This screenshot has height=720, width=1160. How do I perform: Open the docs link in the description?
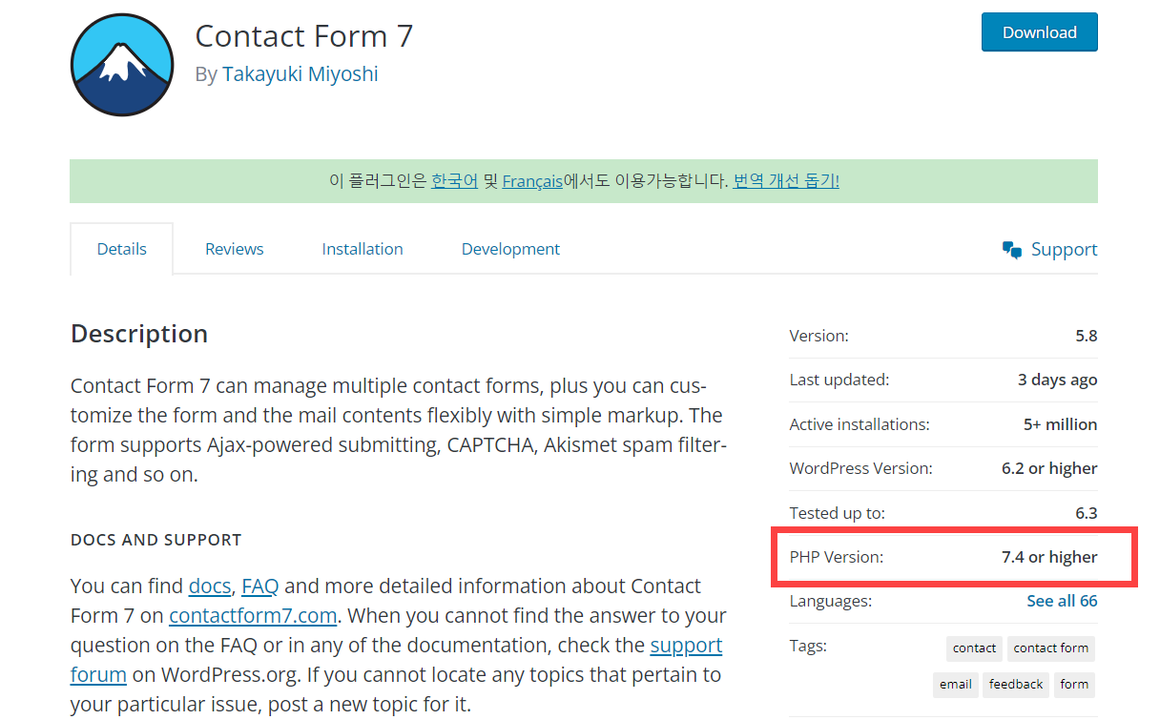pyautogui.click(x=209, y=586)
